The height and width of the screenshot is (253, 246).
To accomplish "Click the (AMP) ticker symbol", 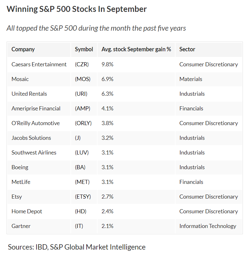I will [x=83, y=108].
